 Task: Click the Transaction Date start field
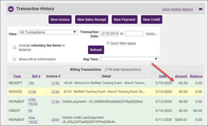110,33
